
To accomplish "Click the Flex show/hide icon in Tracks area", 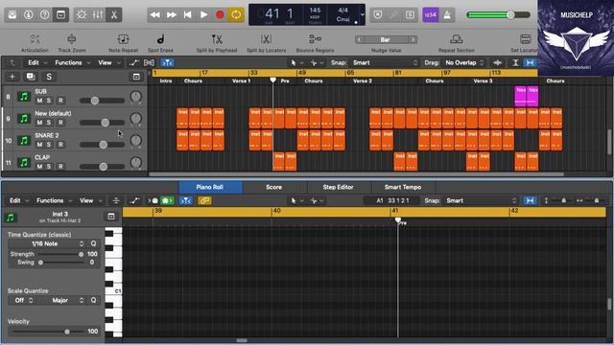I will 150,62.
